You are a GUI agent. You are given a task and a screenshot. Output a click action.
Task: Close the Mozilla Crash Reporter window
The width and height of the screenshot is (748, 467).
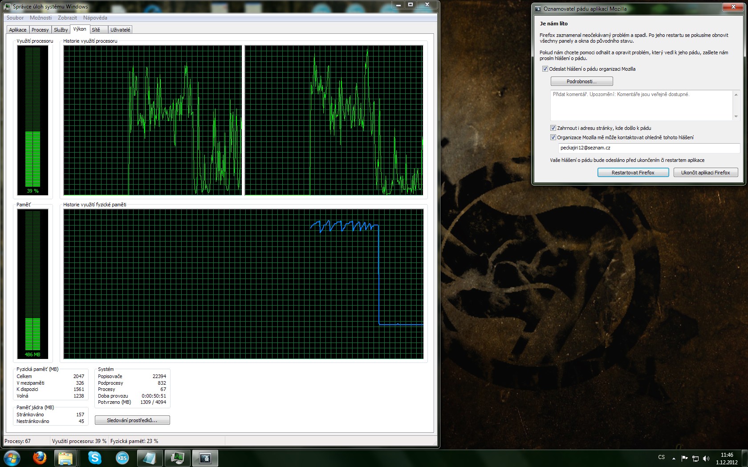[x=733, y=7]
